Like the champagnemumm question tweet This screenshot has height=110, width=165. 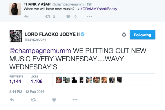click(x=68, y=17)
